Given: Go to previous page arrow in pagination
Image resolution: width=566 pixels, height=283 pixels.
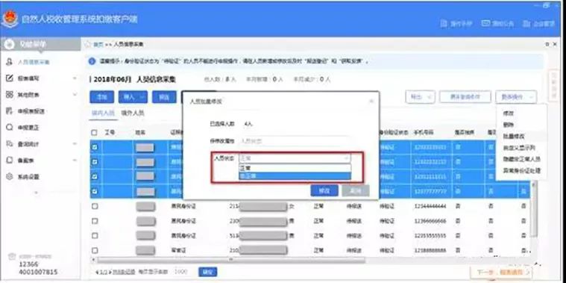Looking at the screenshot, I should (97, 272).
